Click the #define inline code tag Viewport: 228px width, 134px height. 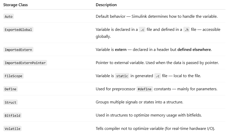[x=145, y=89]
